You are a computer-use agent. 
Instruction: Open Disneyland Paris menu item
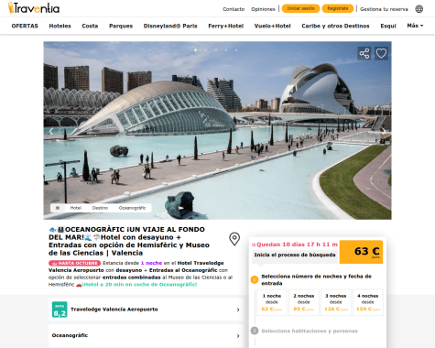(x=170, y=26)
